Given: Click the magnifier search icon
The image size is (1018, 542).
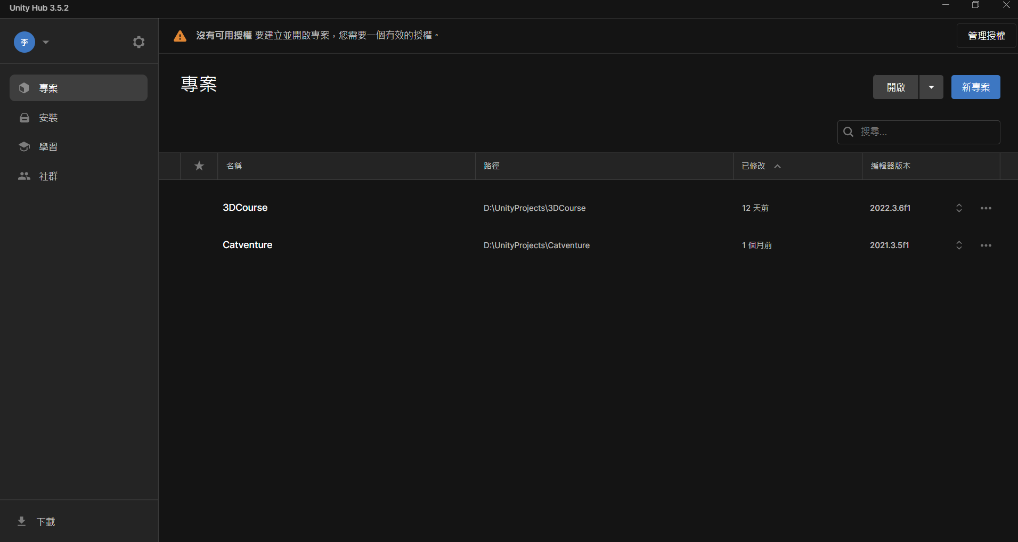Looking at the screenshot, I should (849, 132).
